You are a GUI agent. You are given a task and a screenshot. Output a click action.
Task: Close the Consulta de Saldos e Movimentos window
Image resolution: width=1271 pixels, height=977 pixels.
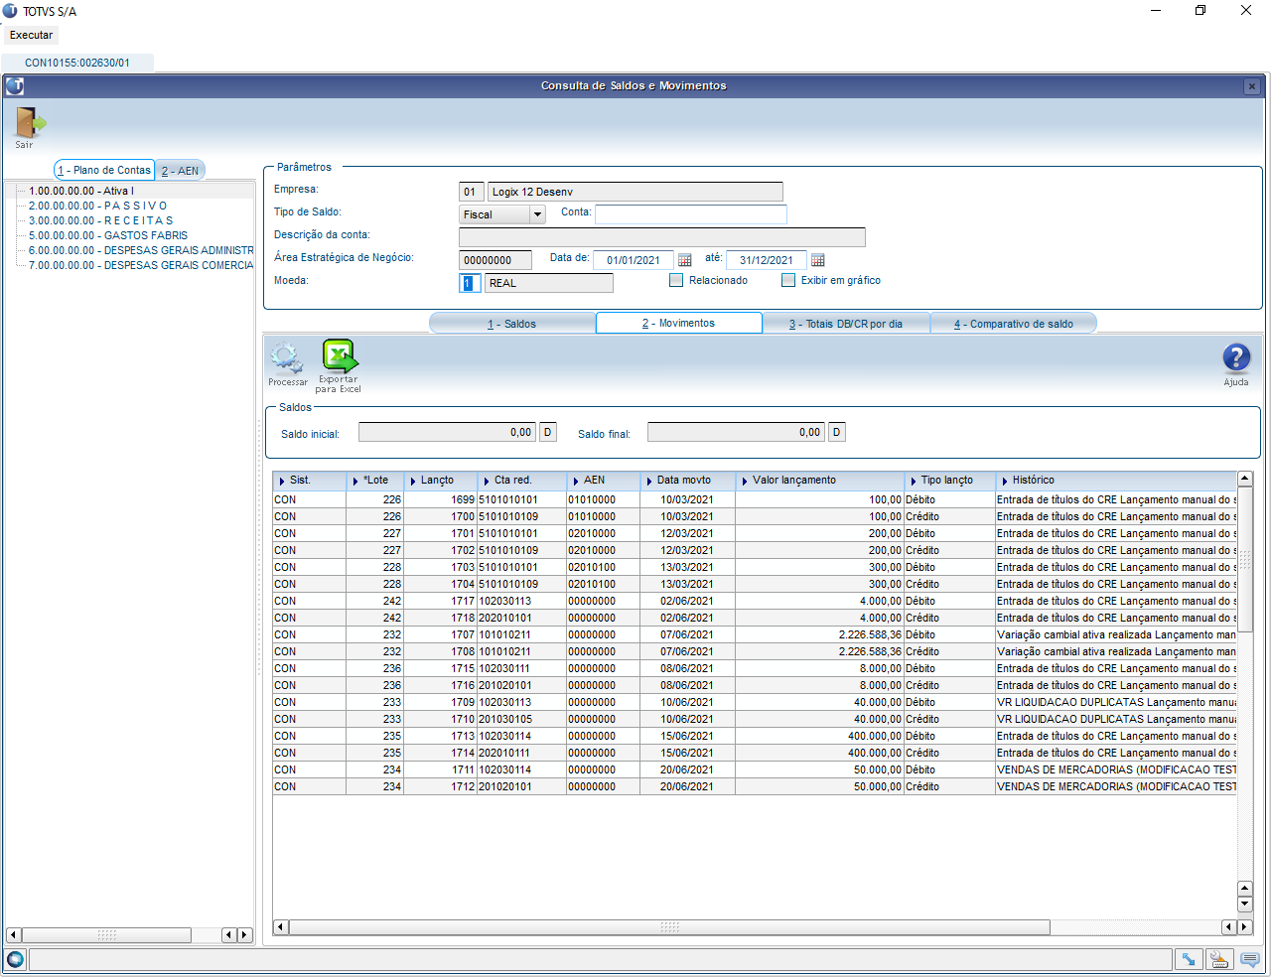[1252, 86]
